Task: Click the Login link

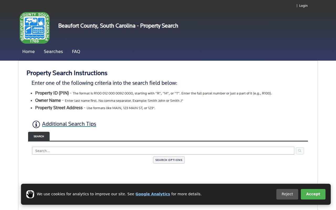Action: (303, 6)
